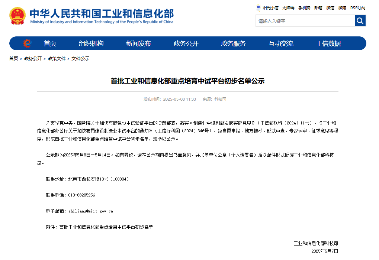
Task: Click the search magnifier icon
Action: [359, 21]
